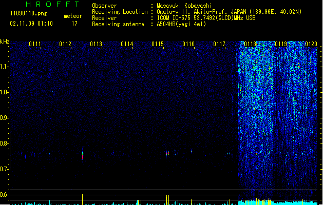Image resolution: width=323 pixels, height=205 pixels.
Task: Click the 0113 time marker
Action: [96, 44]
